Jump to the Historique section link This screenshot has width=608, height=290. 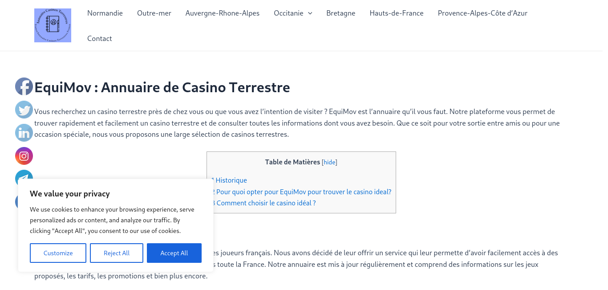click(230, 180)
